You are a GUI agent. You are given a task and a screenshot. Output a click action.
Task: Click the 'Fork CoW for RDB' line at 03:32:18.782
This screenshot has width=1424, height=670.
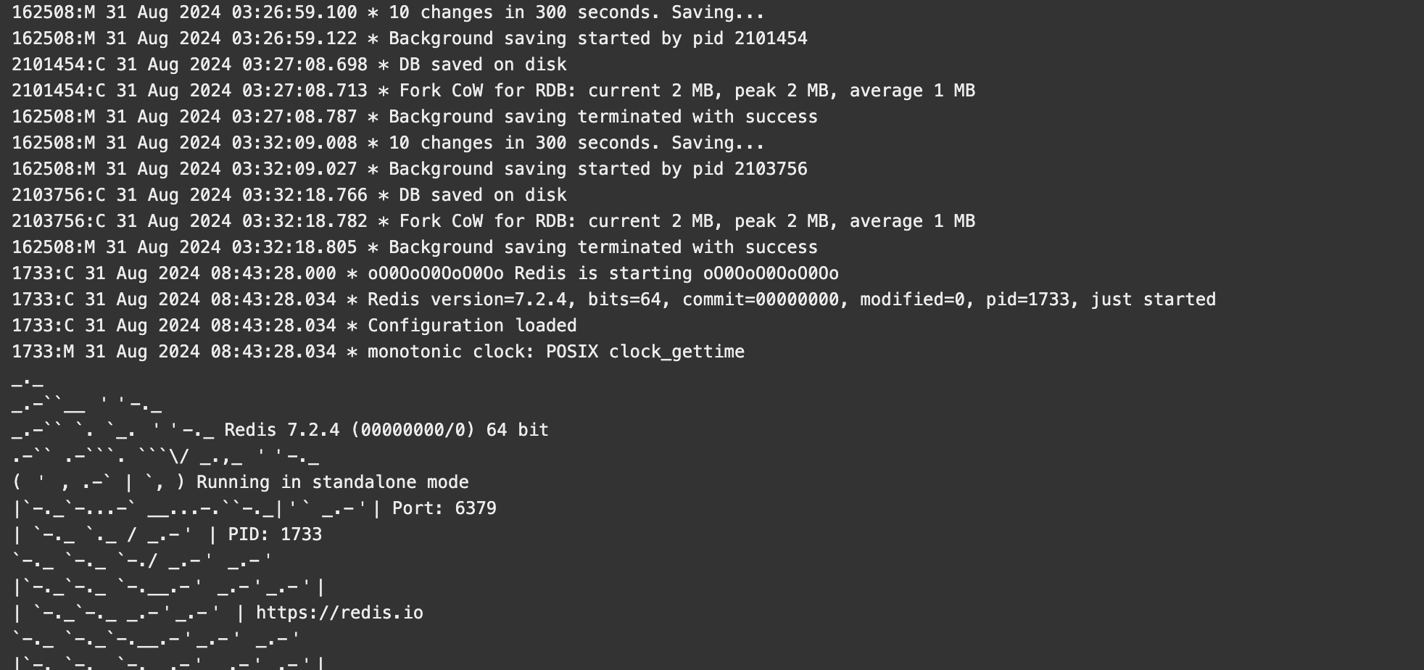point(493,221)
